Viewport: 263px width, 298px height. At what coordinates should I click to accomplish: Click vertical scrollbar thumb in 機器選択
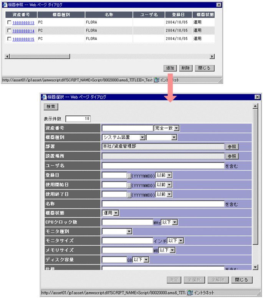point(255,177)
